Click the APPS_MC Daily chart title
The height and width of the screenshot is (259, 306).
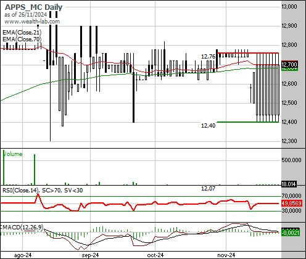(x=33, y=7)
